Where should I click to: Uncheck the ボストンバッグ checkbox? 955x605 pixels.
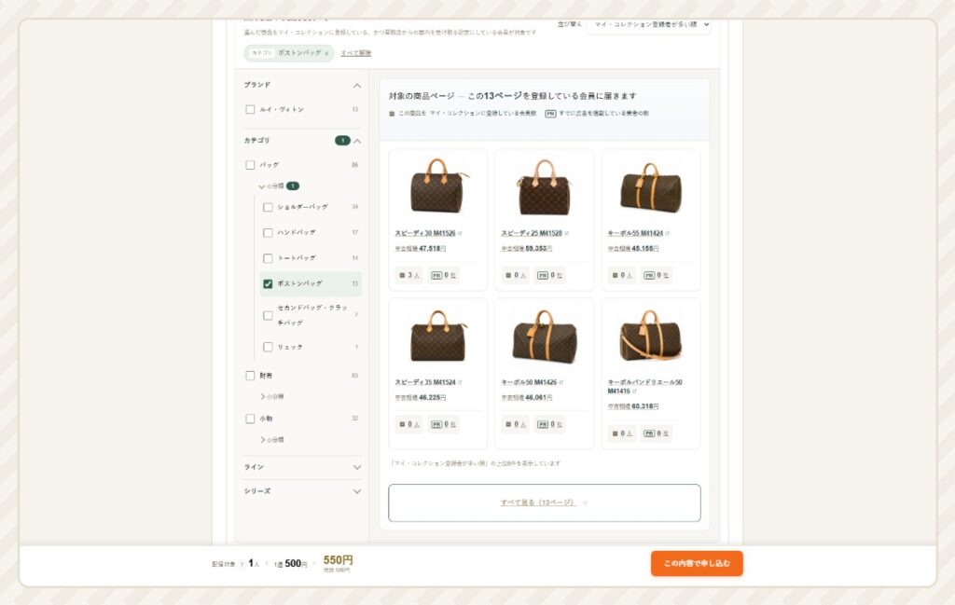pyautogui.click(x=268, y=283)
